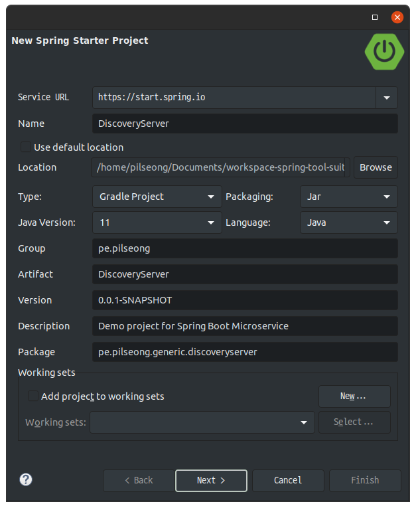Open the Packaging dropdown showing Jar
The width and height of the screenshot is (416, 508).
(349, 197)
